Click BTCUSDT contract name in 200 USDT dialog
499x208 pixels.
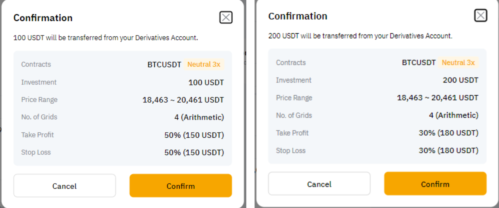419,63
